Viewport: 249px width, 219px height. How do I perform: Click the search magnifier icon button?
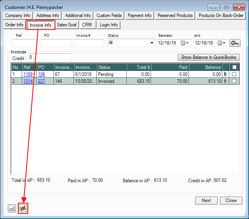235,43
